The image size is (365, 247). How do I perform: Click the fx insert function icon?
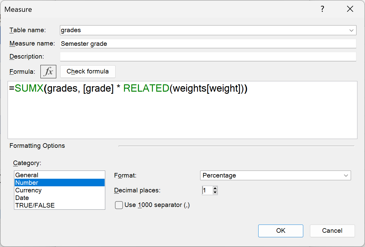pos(48,72)
